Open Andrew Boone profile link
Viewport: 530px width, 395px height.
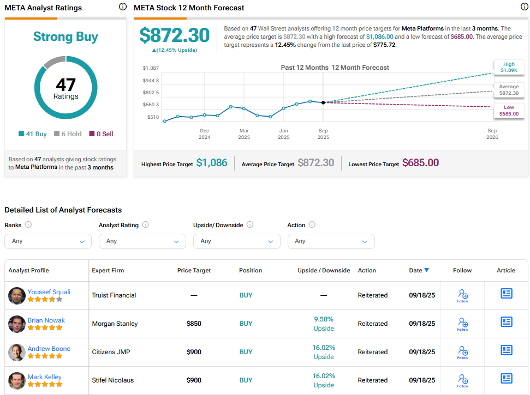(x=49, y=349)
